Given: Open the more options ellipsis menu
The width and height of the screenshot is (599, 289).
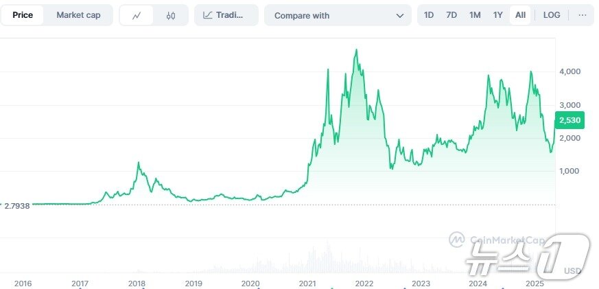Looking at the screenshot, I should (x=582, y=15).
